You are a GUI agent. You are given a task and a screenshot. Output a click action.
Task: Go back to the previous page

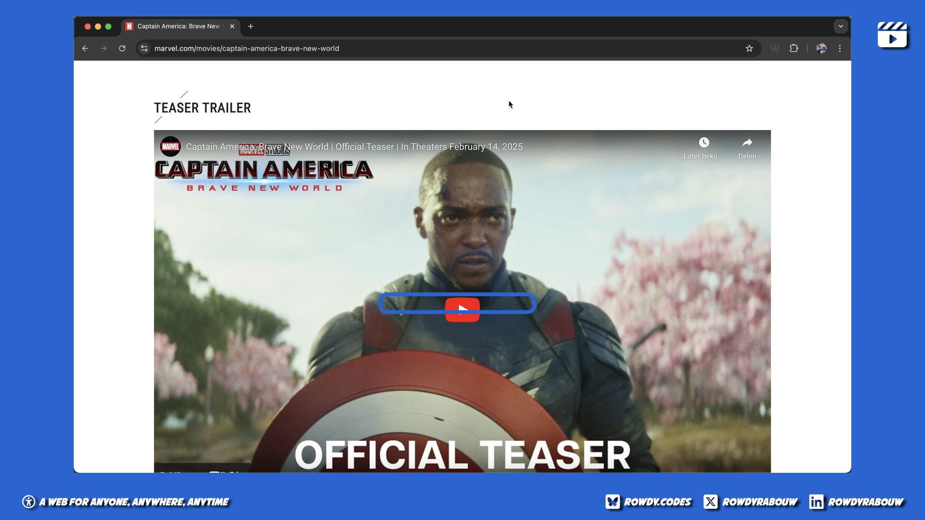click(85, 48)
